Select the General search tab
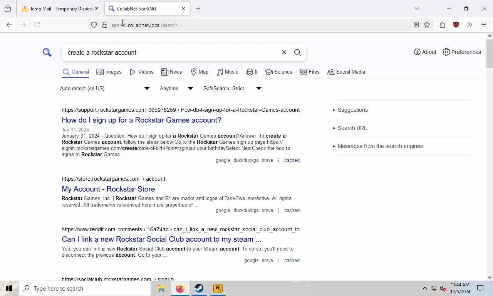This screenshot has width=493, height=296. [76, 72]
